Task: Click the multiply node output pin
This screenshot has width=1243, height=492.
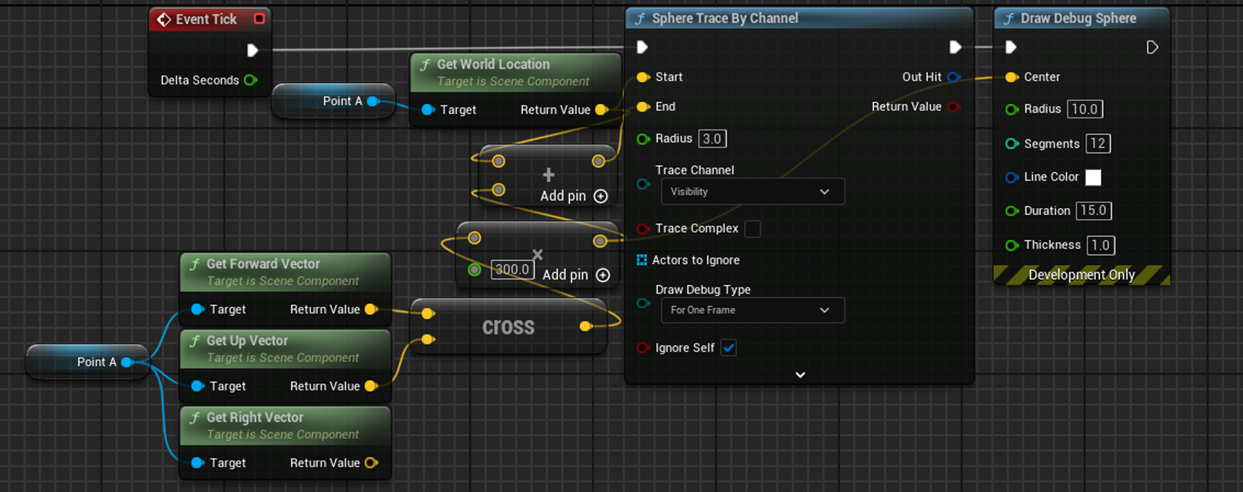Action: point(600,241)
